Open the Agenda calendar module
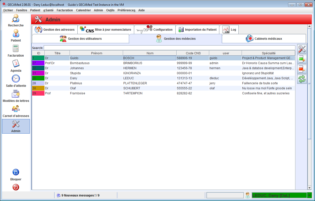 coord(16,66)
